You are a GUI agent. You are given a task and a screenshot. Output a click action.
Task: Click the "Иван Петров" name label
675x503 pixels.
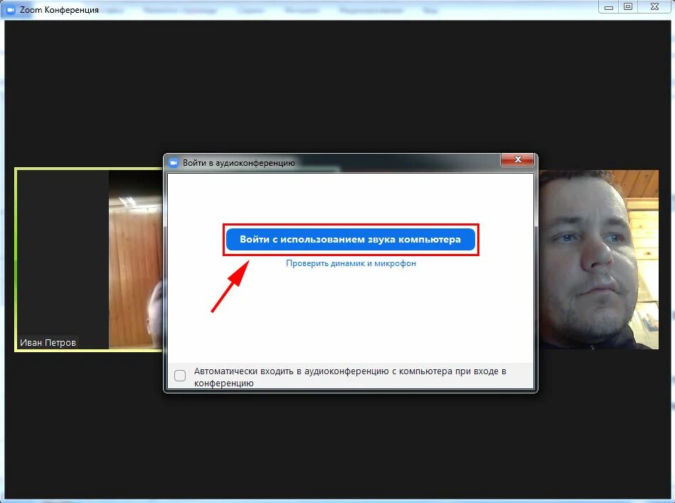tap(48, 342)
